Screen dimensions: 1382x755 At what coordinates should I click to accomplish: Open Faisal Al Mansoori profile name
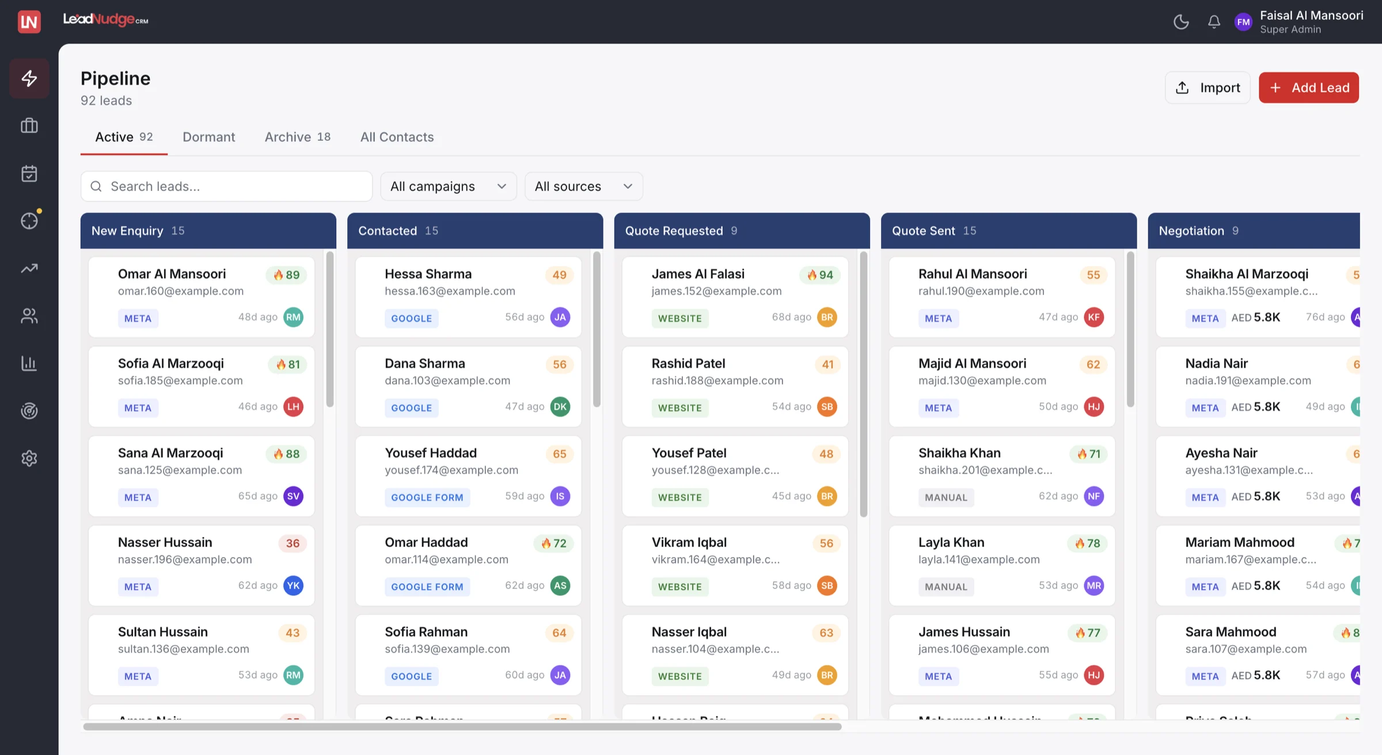pyautogui.click(x=1312, y=16)
